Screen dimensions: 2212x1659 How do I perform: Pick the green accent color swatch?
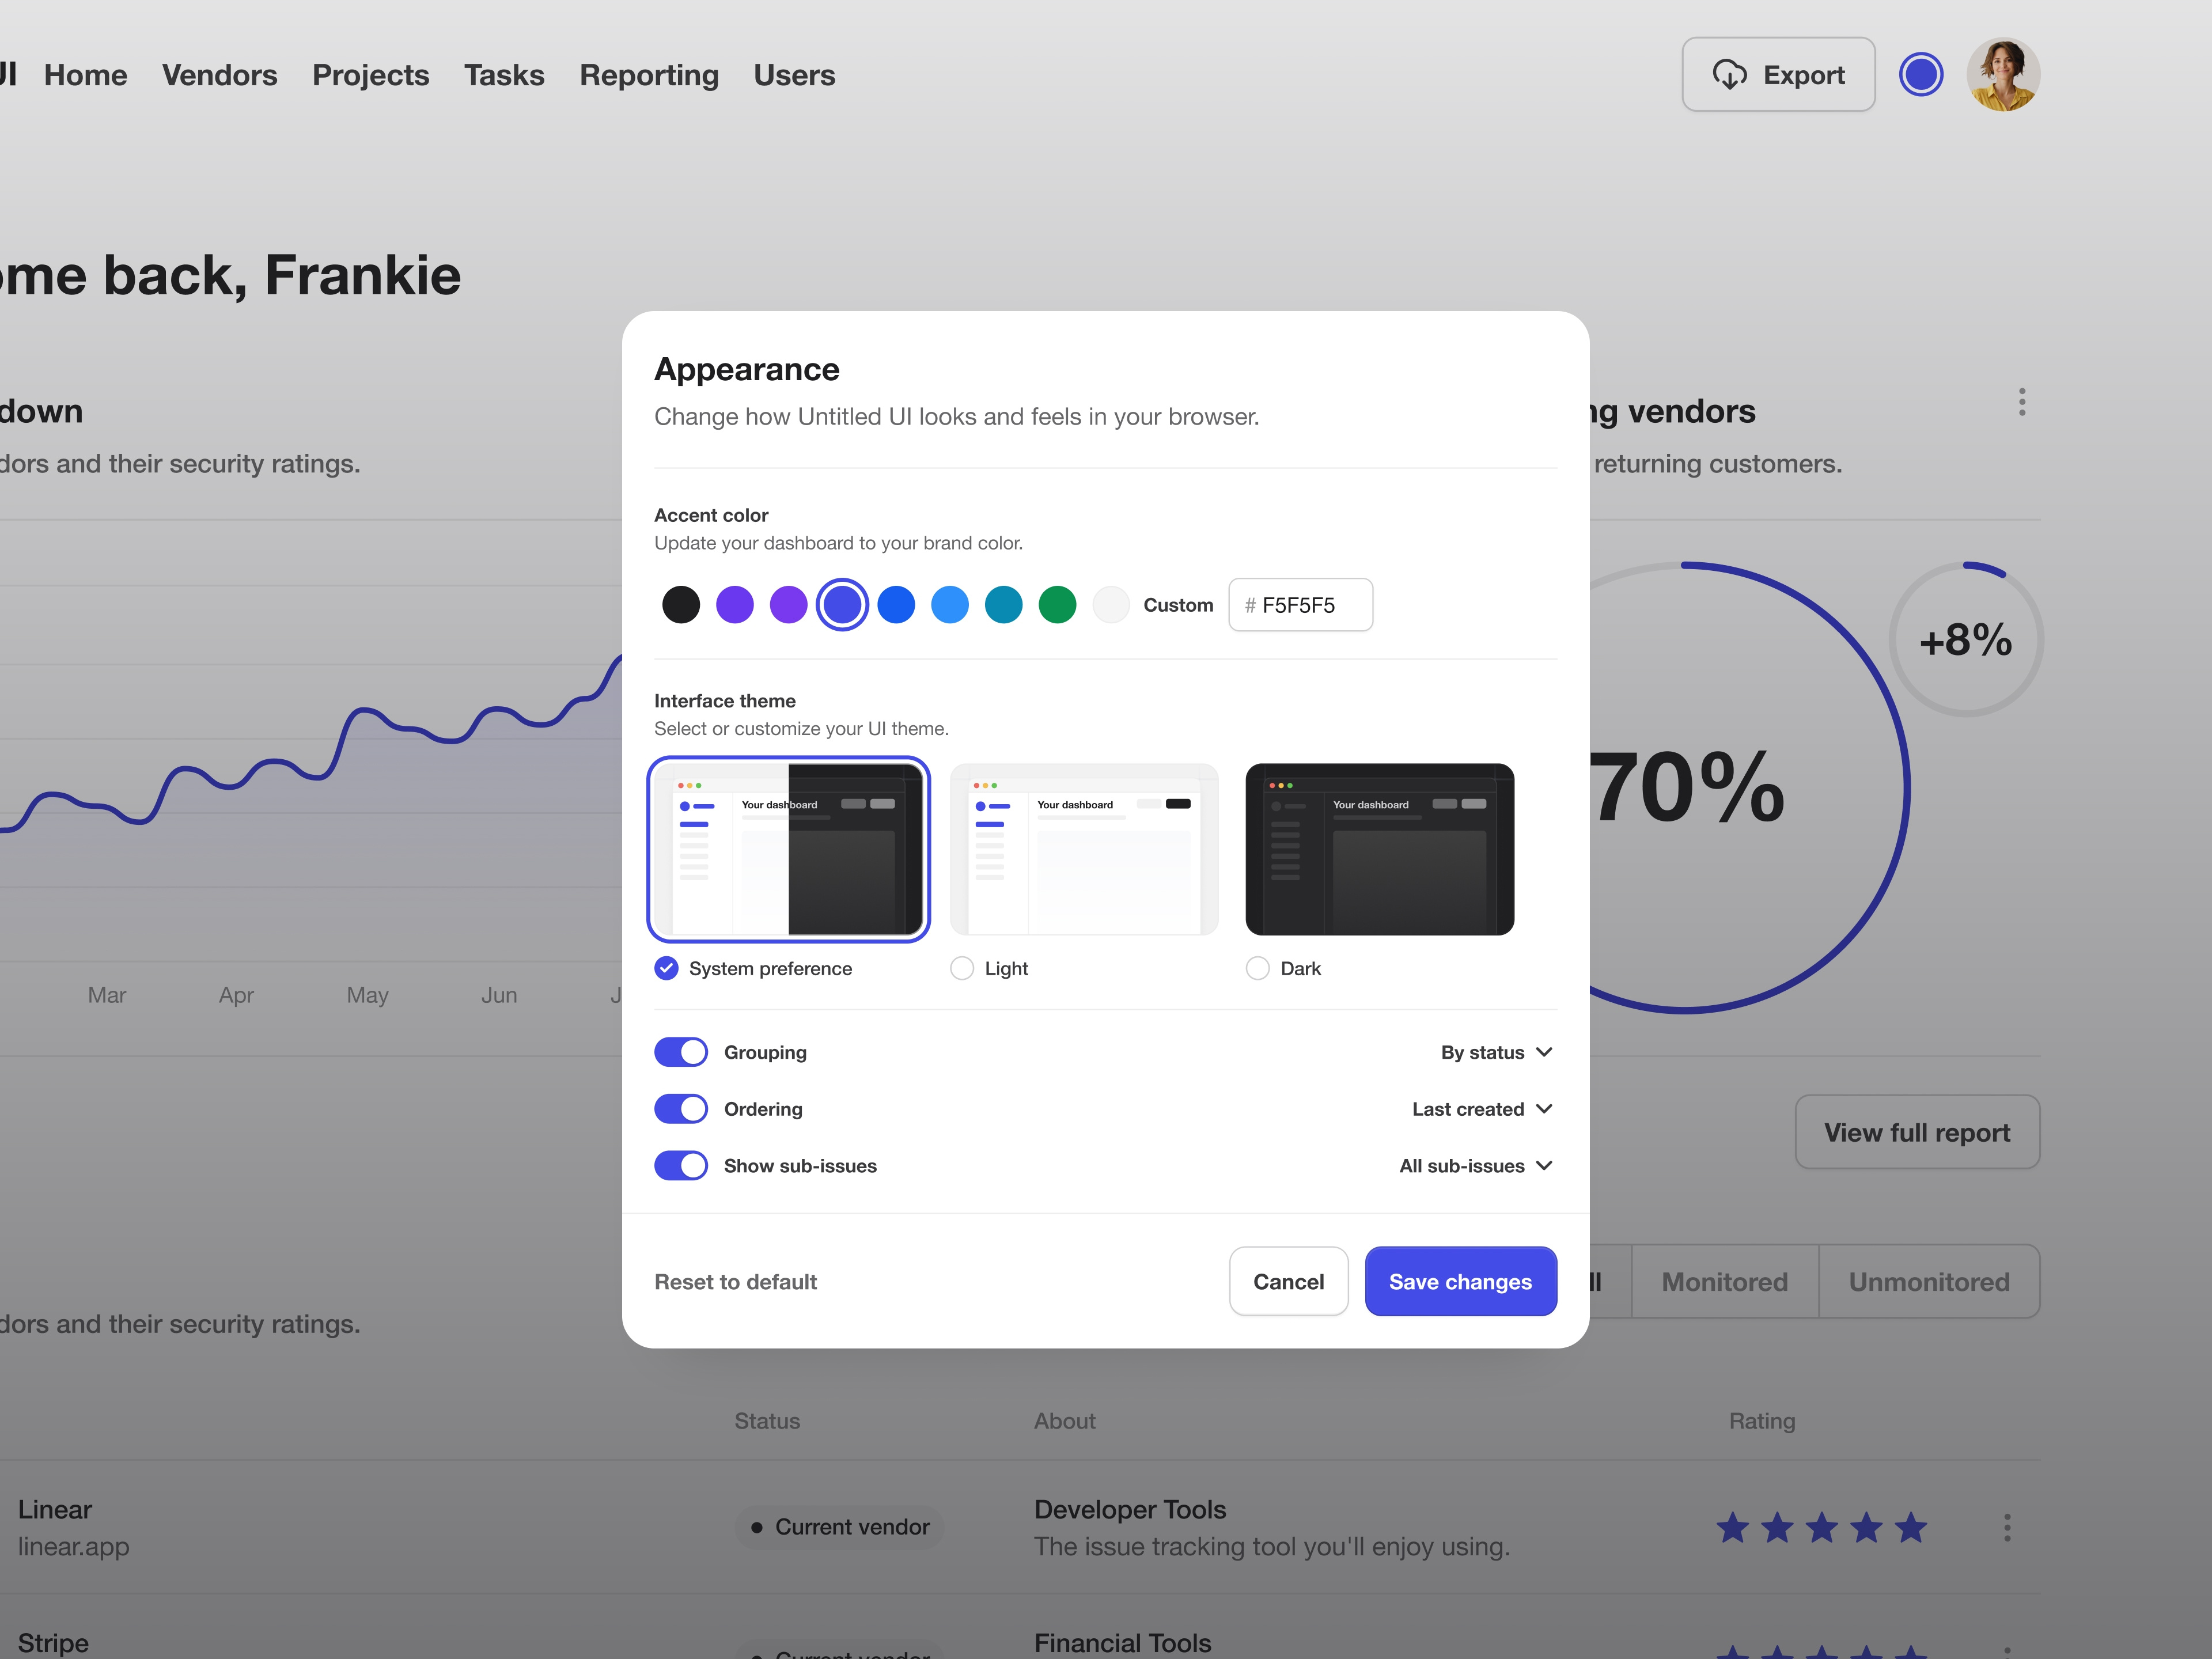pyautogui.click(x=1057, y=605)
